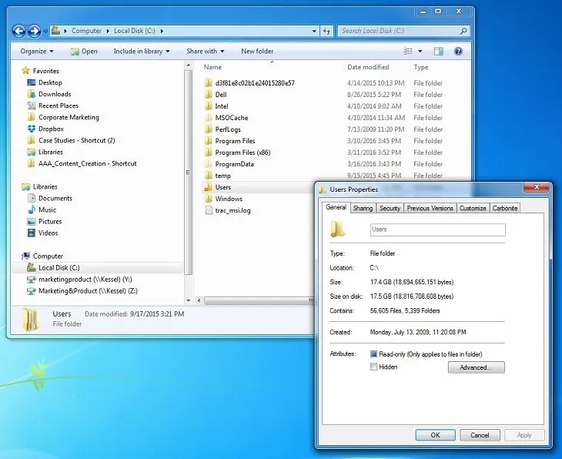Open the Previous Versions tab

coord(430,208)
